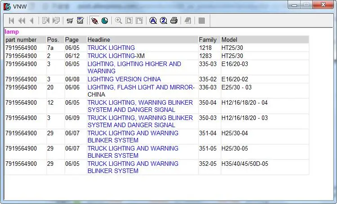
Task: Click the Headline column header
Action: point(99,40)
